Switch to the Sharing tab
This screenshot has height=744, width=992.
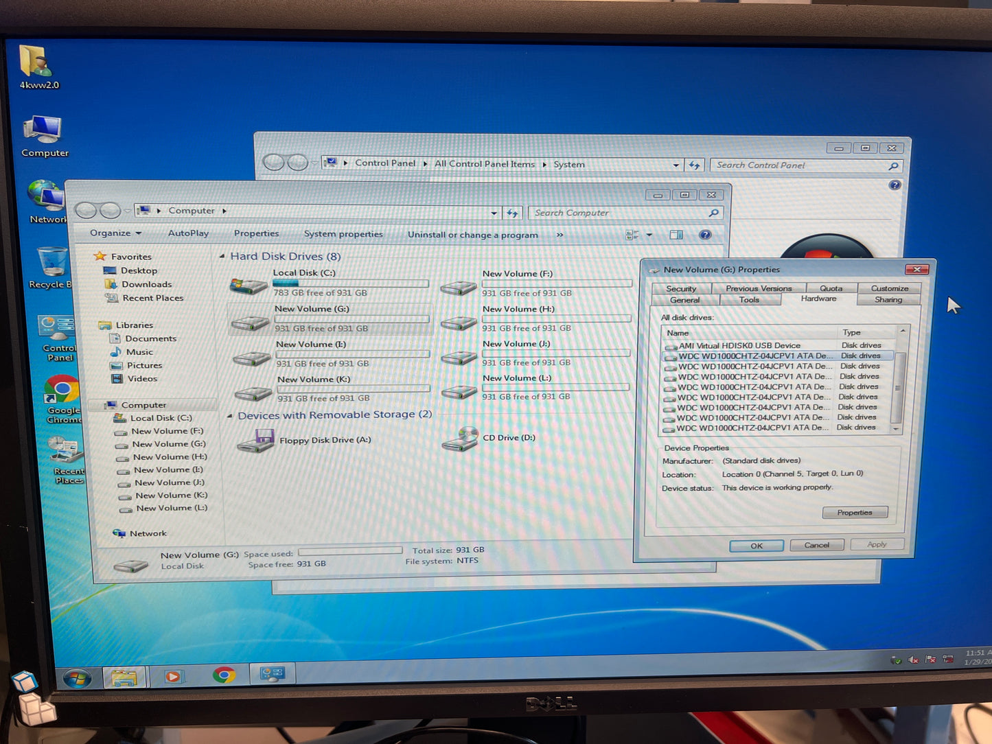point(888,300)
